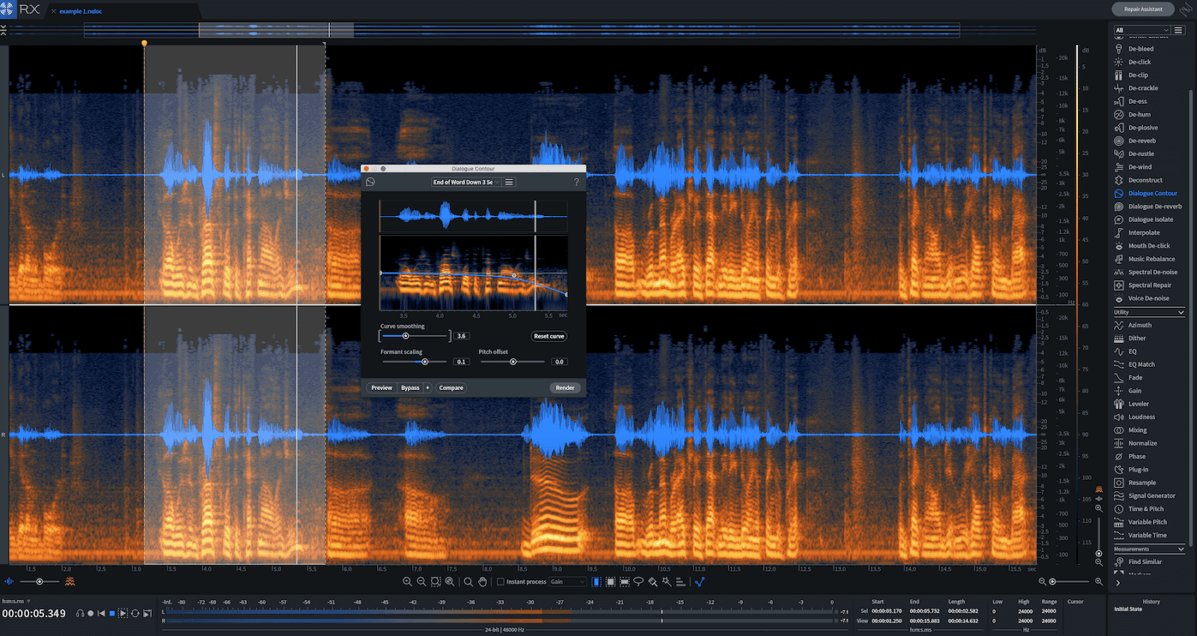
Task: Select the time-frequency selection tool
Action: coord(610,581)
